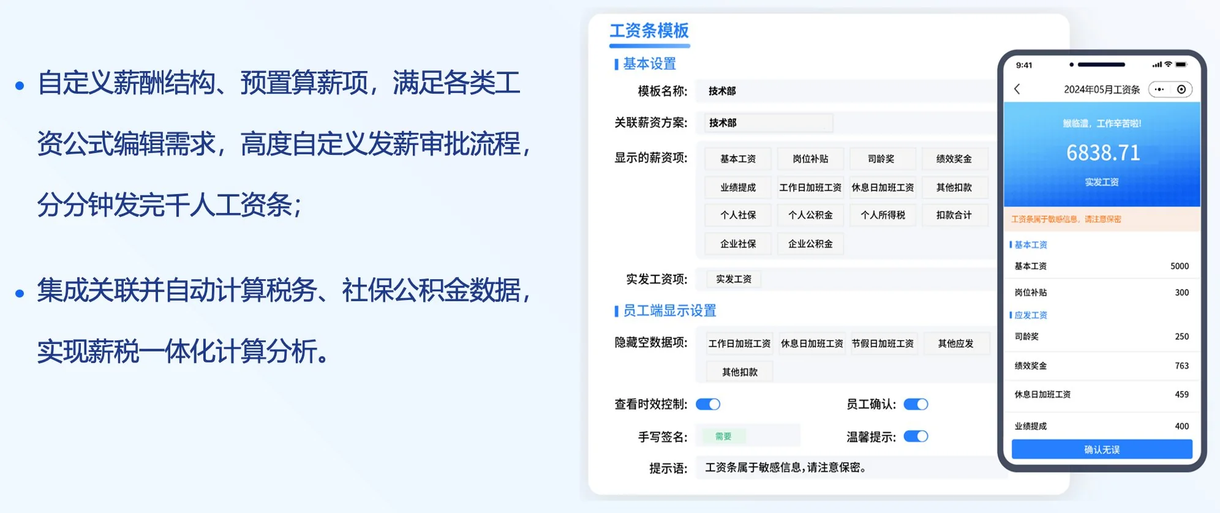1220x513 pixels.
Task: Confirm payslip with the 确认无误 button
Action: click(x=1102, y=449)
